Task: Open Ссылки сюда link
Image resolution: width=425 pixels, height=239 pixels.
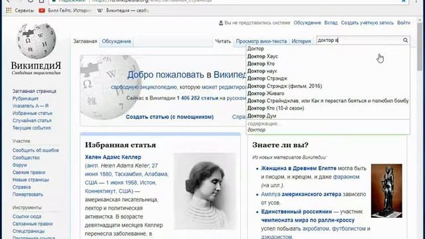Action: point(27,216)
